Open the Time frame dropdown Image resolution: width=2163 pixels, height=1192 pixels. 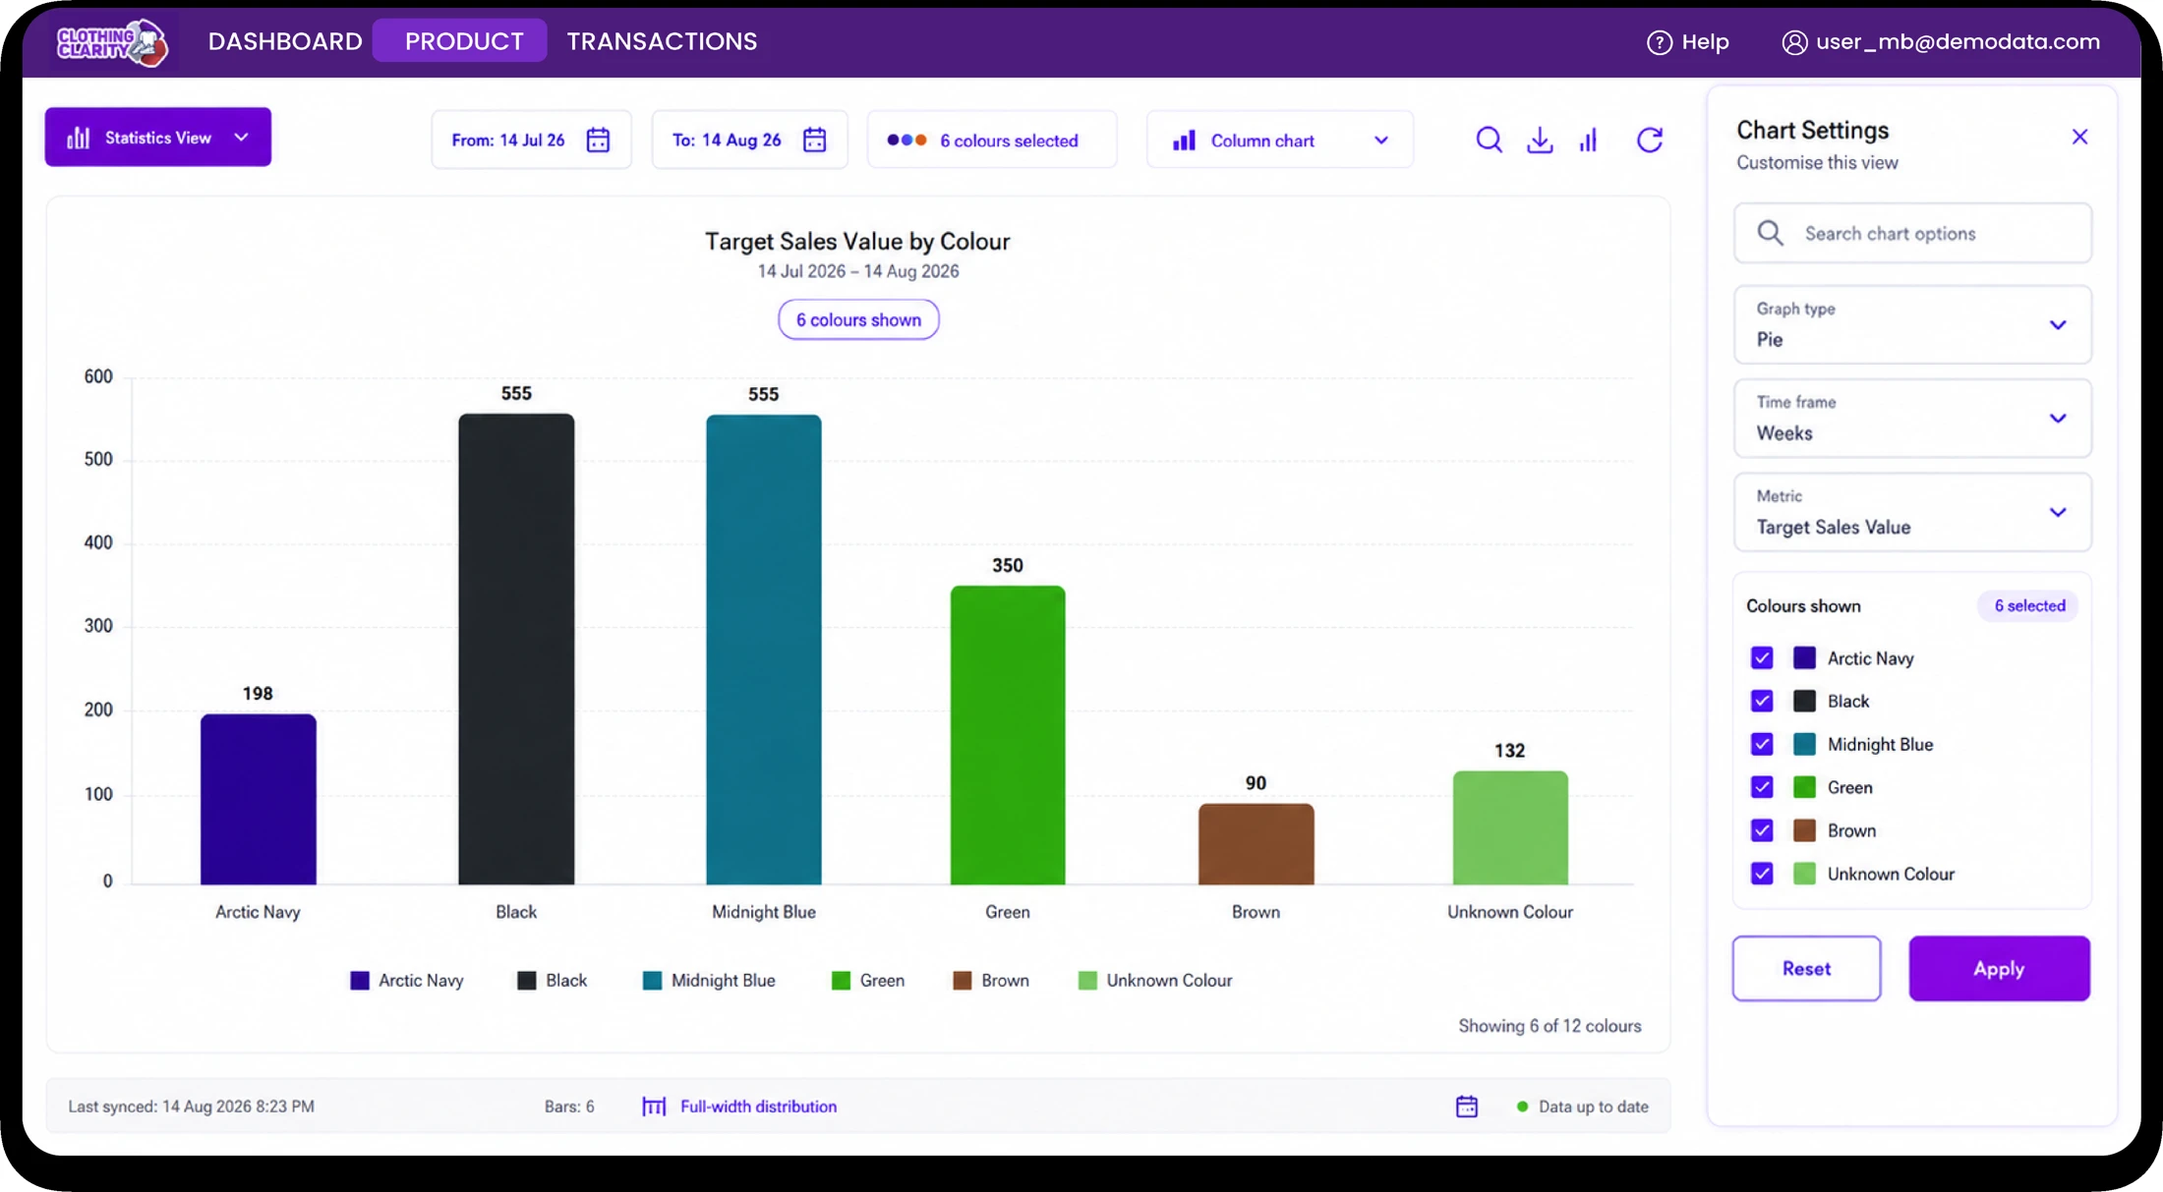1912,419
